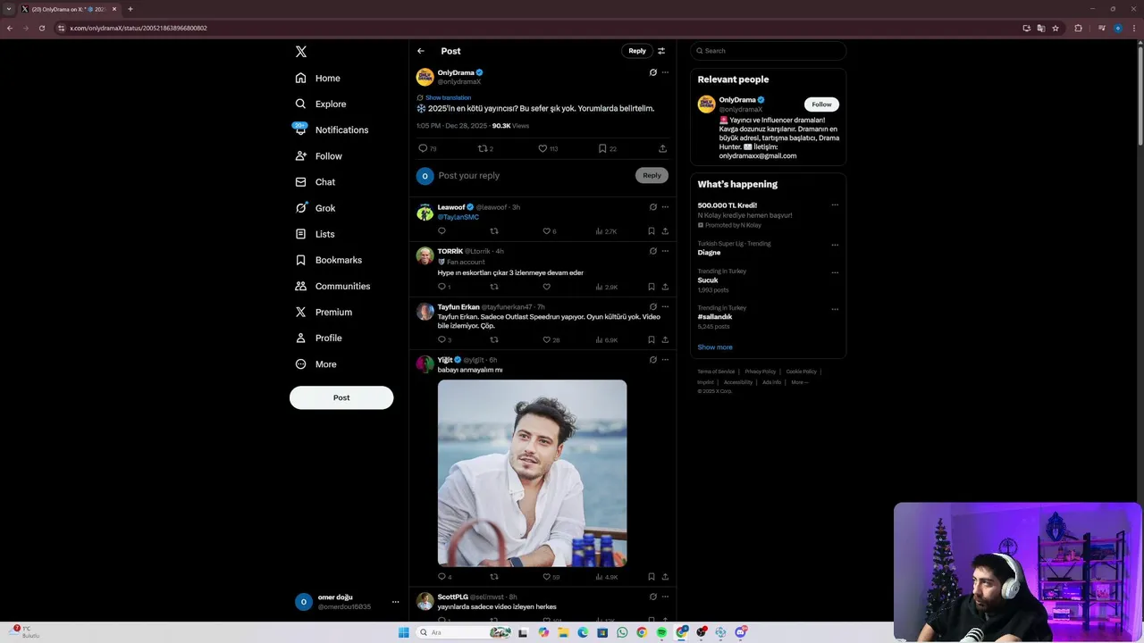The width and height of the screenshot is (1144, 643).
Task: Click the X logo in the sidebar
Action: (x=301, y=52)
